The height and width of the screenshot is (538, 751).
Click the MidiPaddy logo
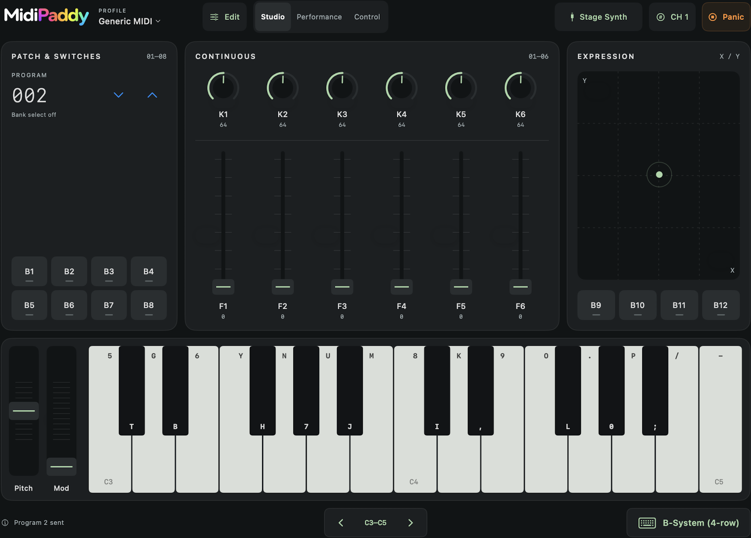[x=46, y=16]
